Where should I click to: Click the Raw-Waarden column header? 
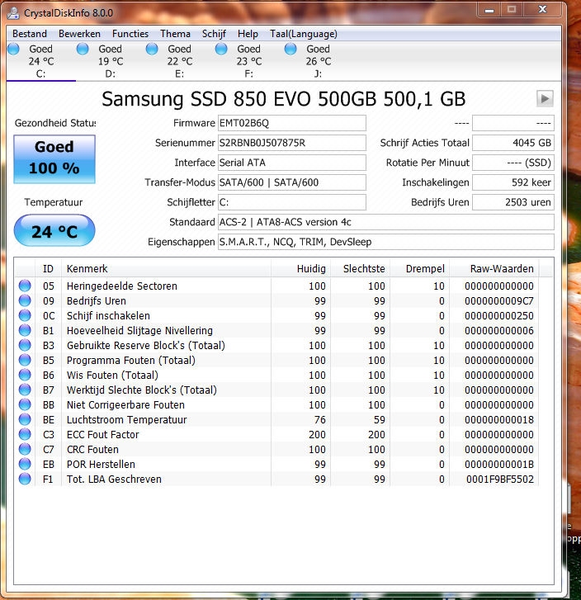click(502, 268)
